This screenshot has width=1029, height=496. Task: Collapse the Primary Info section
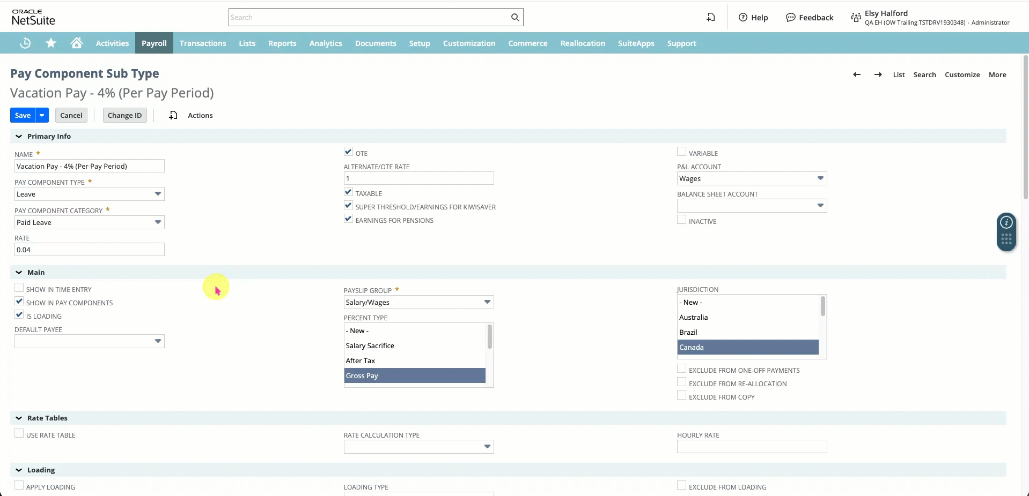(x=19, y=137)
